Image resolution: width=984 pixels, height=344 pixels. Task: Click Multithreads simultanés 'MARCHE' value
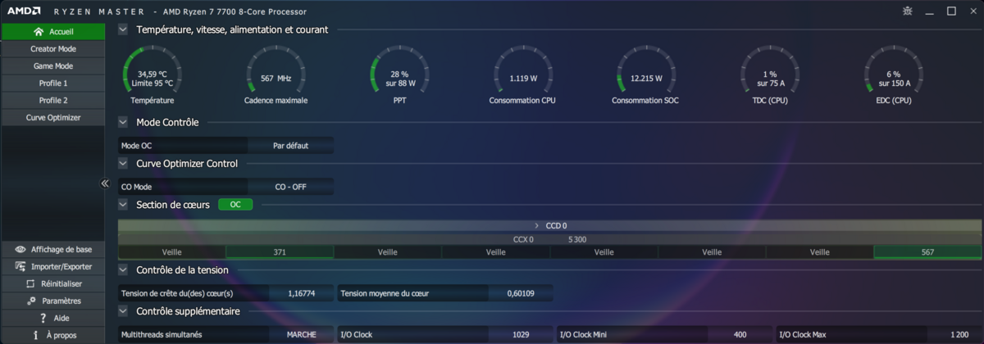(x=301, y=334)
